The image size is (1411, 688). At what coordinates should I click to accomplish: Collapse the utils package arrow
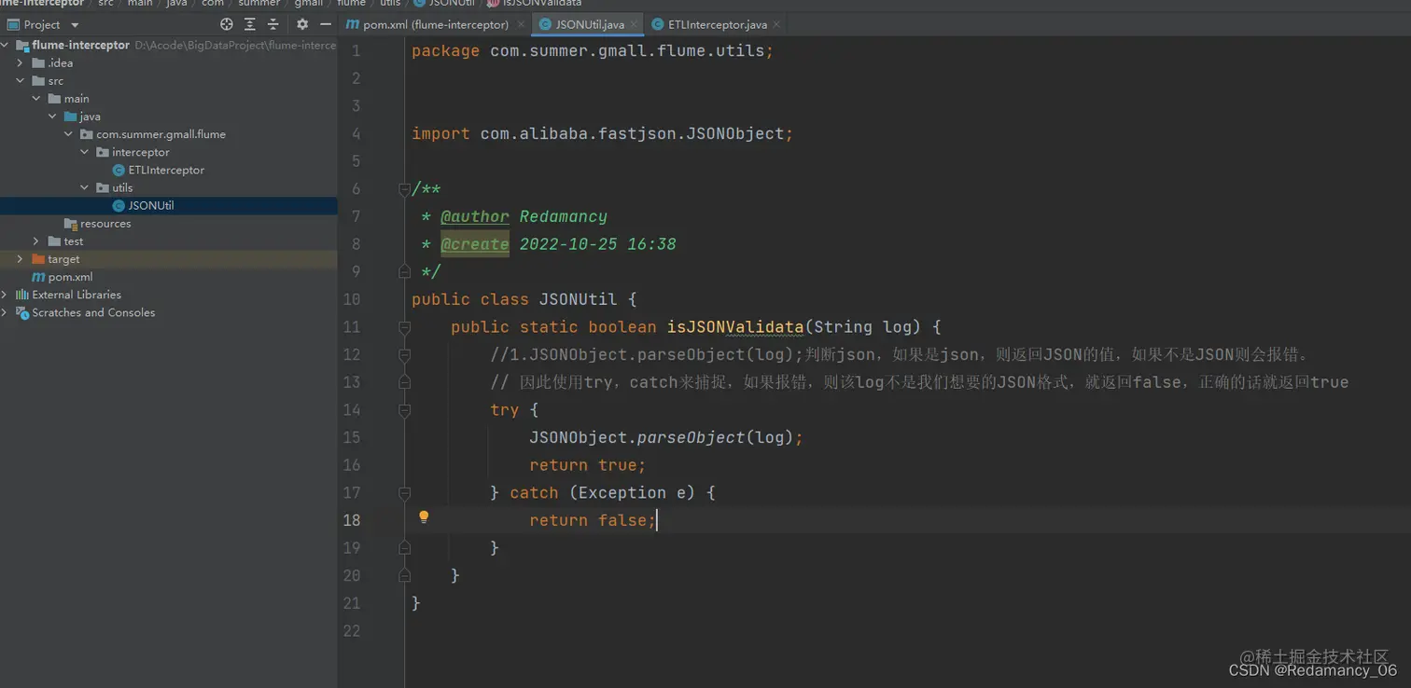pyautogui.click(x=84, y=187)
